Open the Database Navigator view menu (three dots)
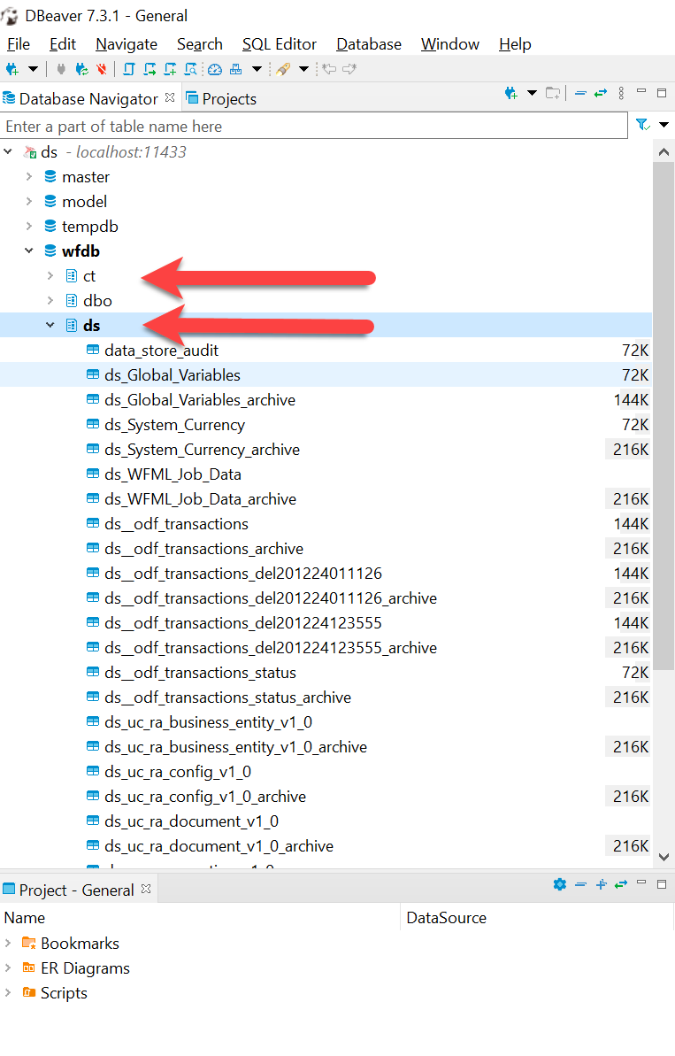 [620, 93]
